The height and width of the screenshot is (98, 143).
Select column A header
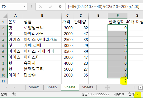[15, 16]
